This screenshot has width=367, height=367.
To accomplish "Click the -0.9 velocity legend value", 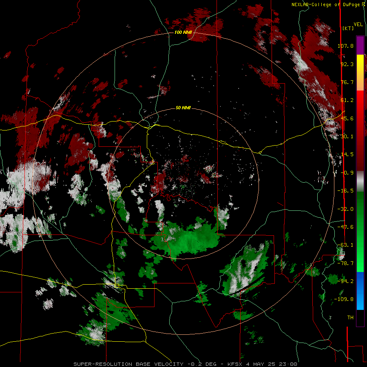I will click(347, 173).
